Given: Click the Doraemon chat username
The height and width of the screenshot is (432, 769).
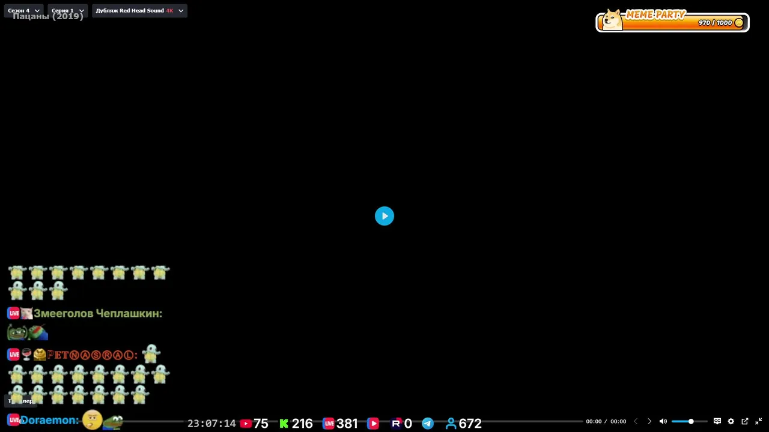Looking at the screenshot, I should tap(50, 421).
